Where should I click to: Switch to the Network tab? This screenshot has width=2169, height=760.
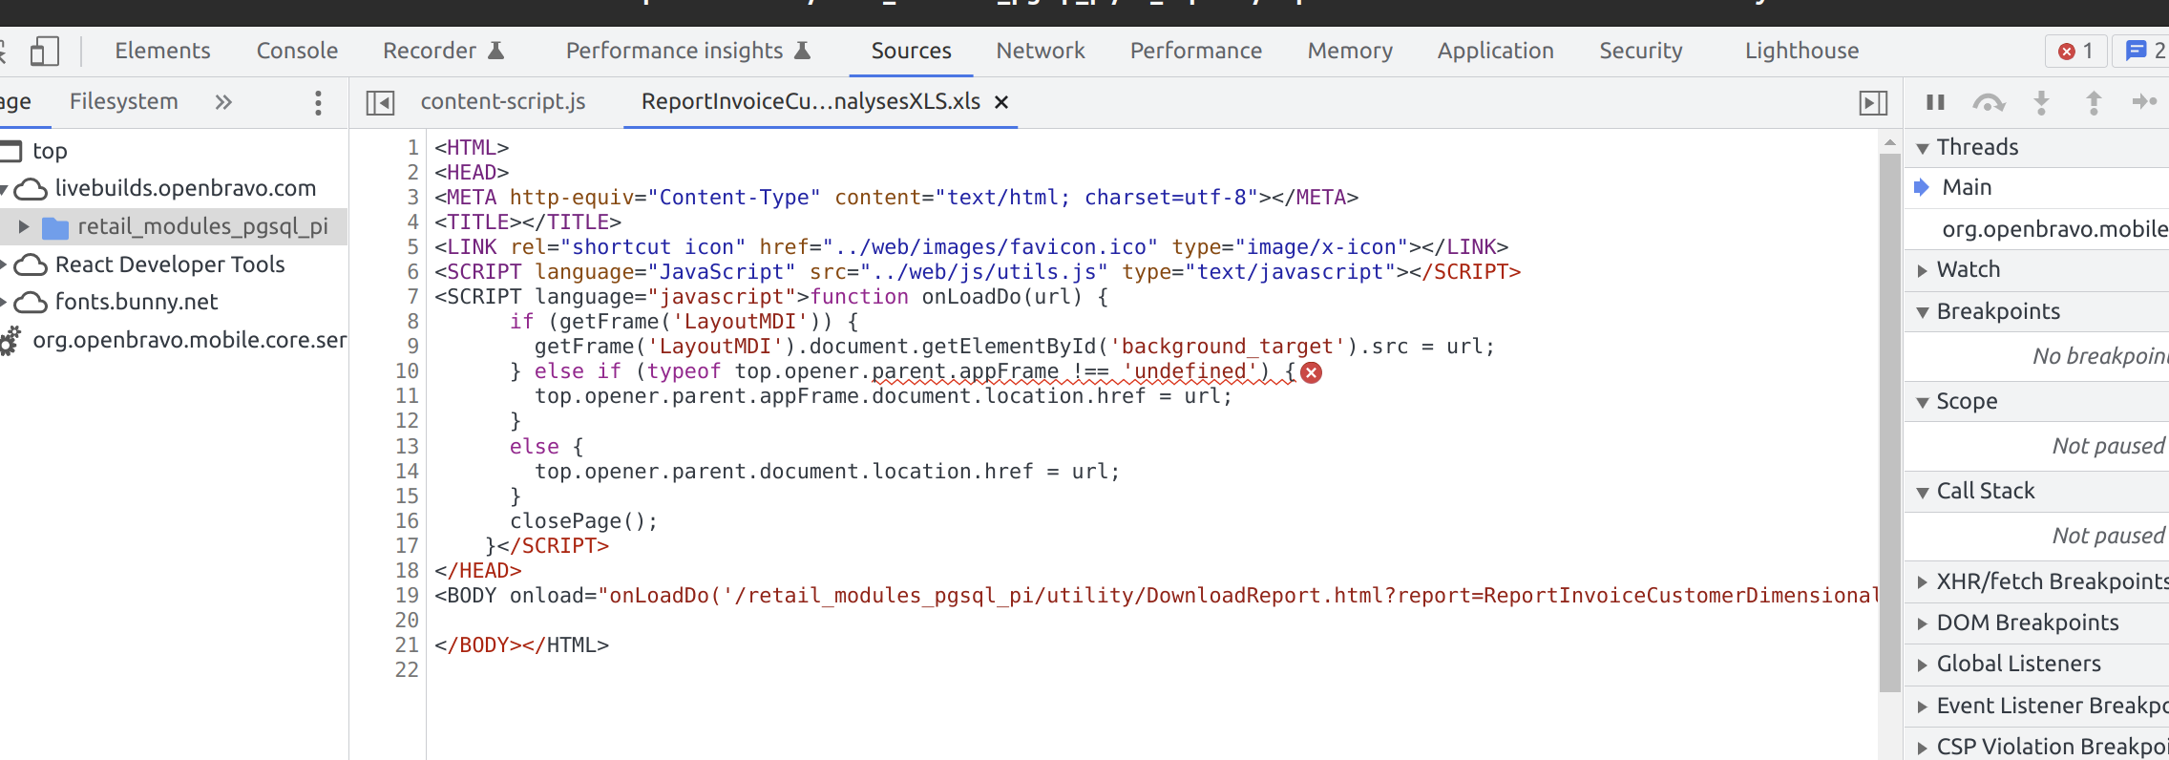pyautogui.click(x=1040, y=52)
